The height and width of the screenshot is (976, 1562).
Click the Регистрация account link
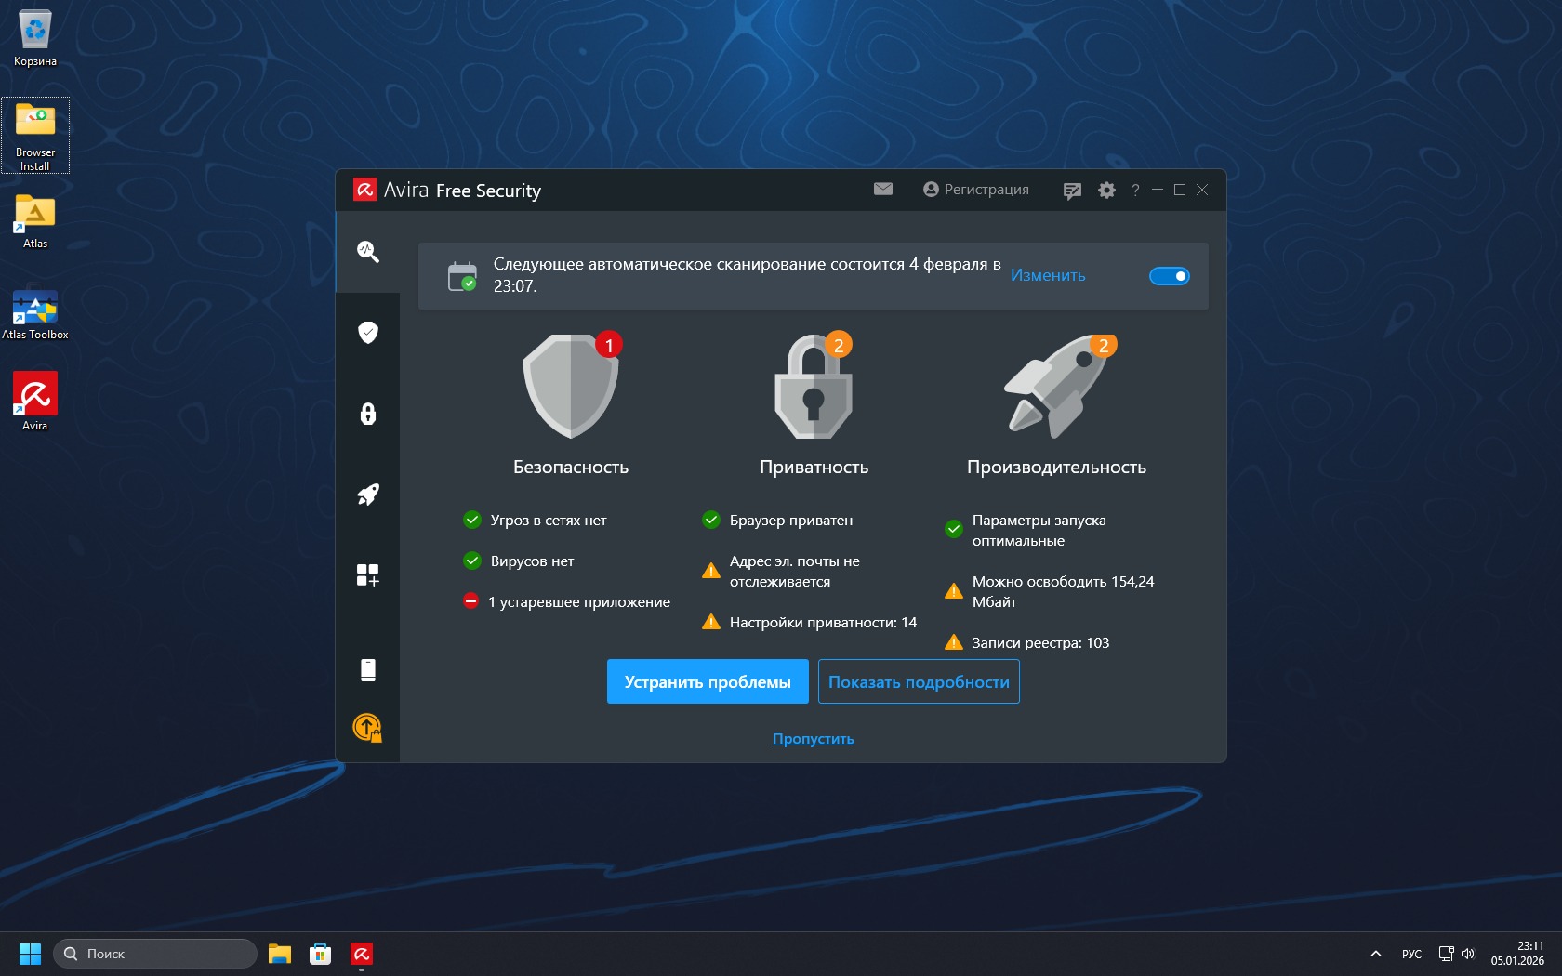pos(976,190)
